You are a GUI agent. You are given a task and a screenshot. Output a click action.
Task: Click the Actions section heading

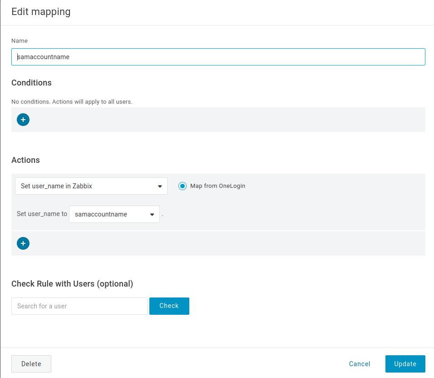(x=25, y=160)
